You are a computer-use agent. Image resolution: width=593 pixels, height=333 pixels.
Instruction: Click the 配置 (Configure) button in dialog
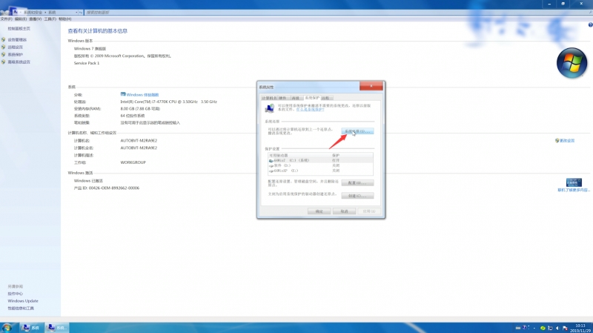tap(357, 182)
